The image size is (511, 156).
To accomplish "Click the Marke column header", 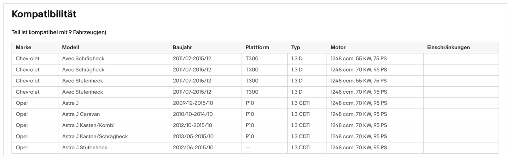I will coord(24,48).
